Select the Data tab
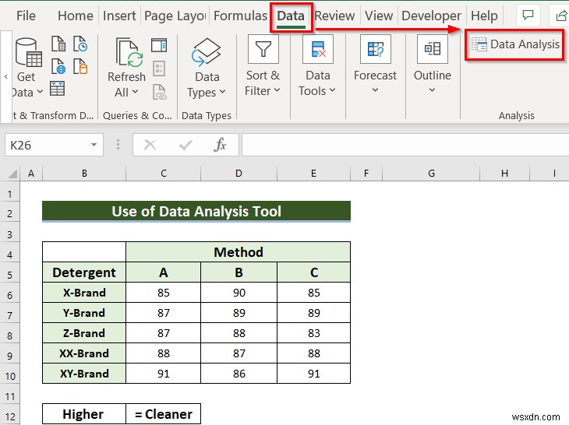 [291, 16]
